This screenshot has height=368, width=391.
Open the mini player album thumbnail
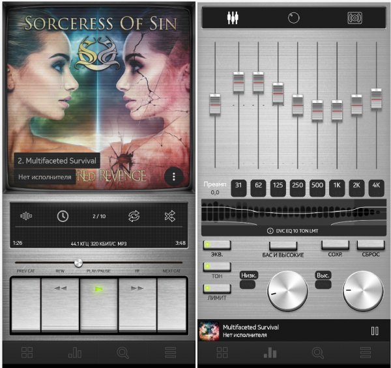[209, 331]
